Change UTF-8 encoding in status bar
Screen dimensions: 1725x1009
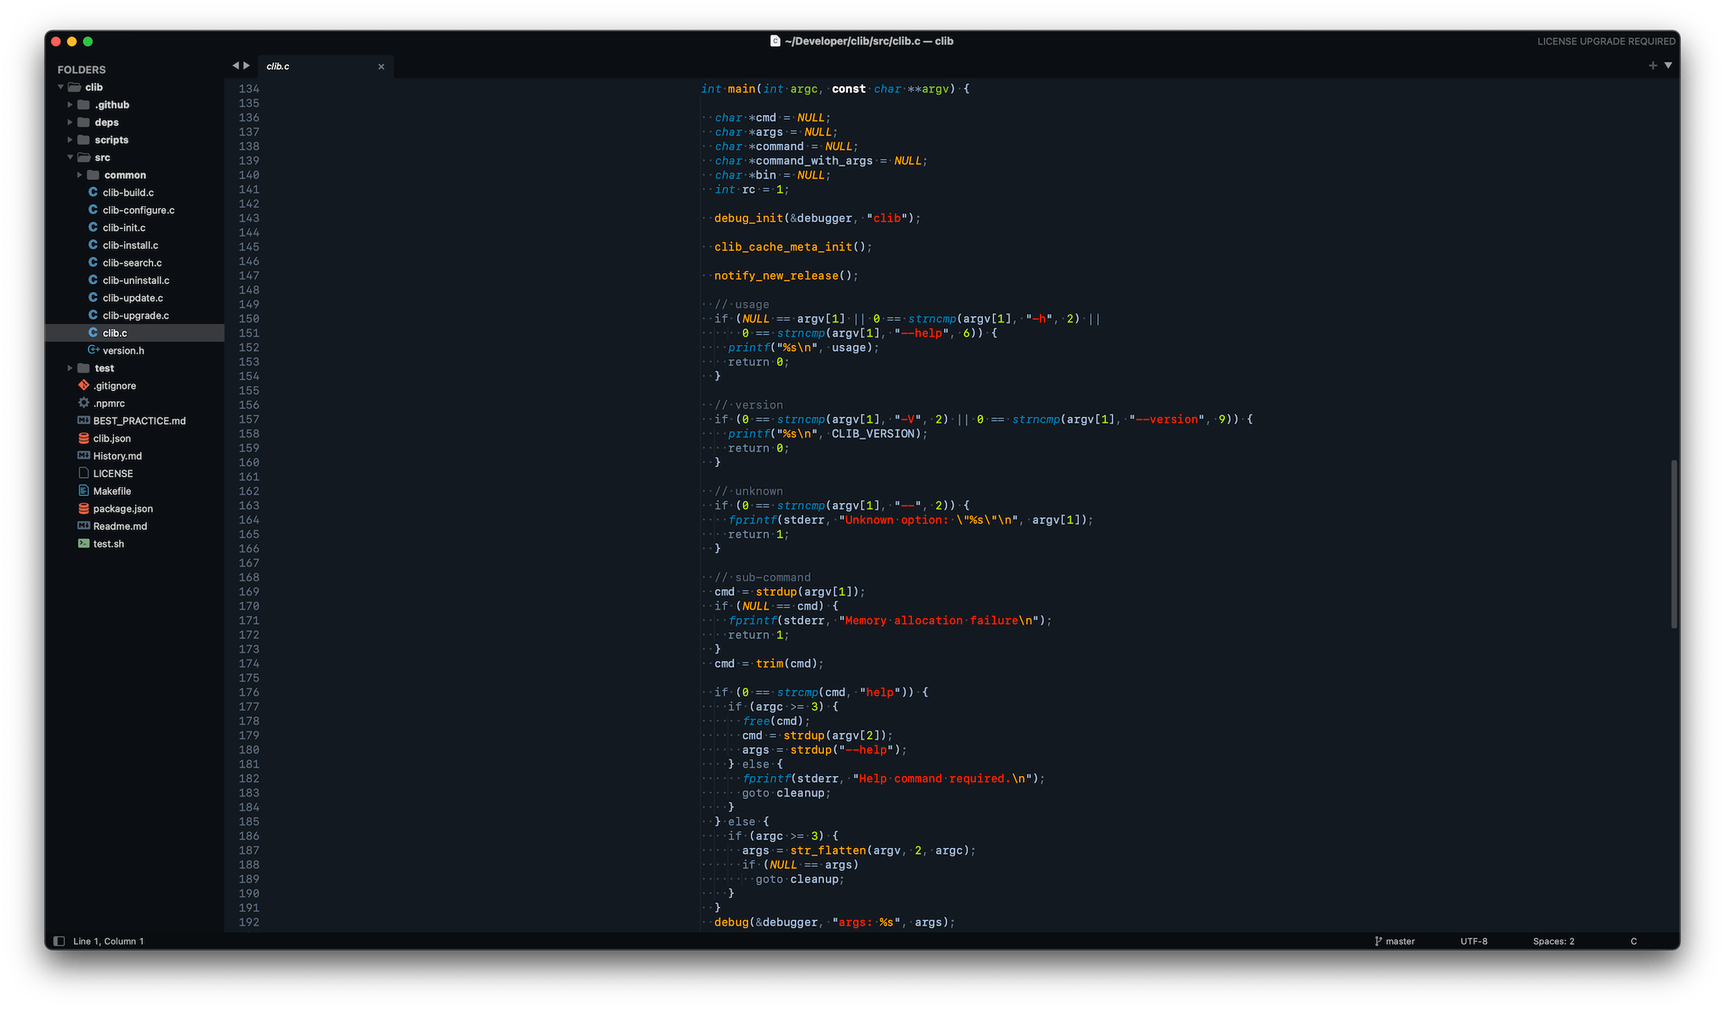(1473, 941)
